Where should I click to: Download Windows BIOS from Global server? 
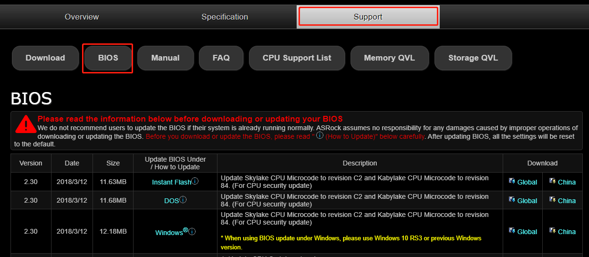point(527,232)
